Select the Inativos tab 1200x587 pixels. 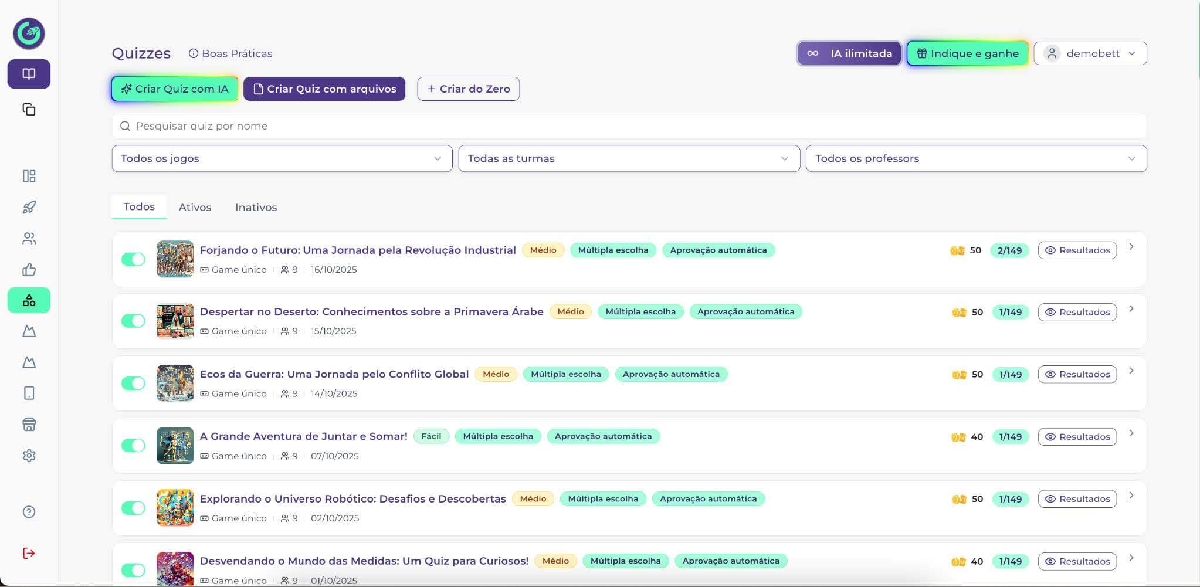(x=256, y=208)
